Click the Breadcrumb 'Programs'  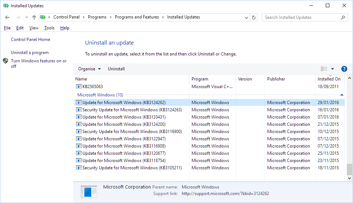click(97, 17)
